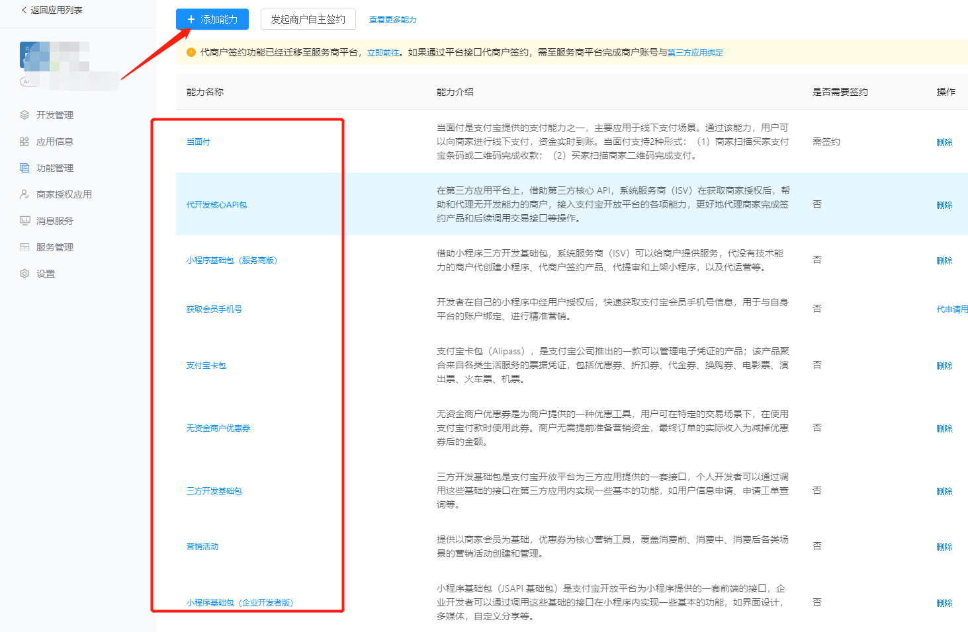
Task: Click the back arrow next to 返回应用列表
Action: (24, 10)
